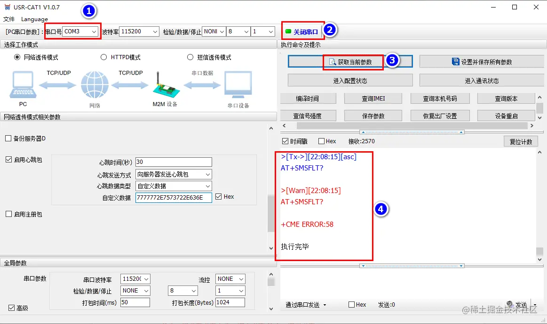Image resolution: width=547 pixels, height=324 pixels.
Task: Open the 文件 menu
Action: tap(9, 19)
